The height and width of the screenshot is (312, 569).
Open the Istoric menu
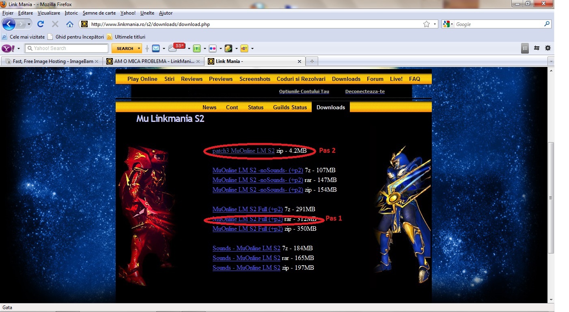point(71,13)
